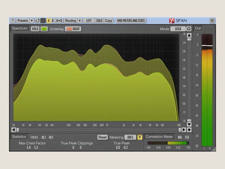Select the Out meter tab
The image size is (225, 169).
click(x=198, y=28)
